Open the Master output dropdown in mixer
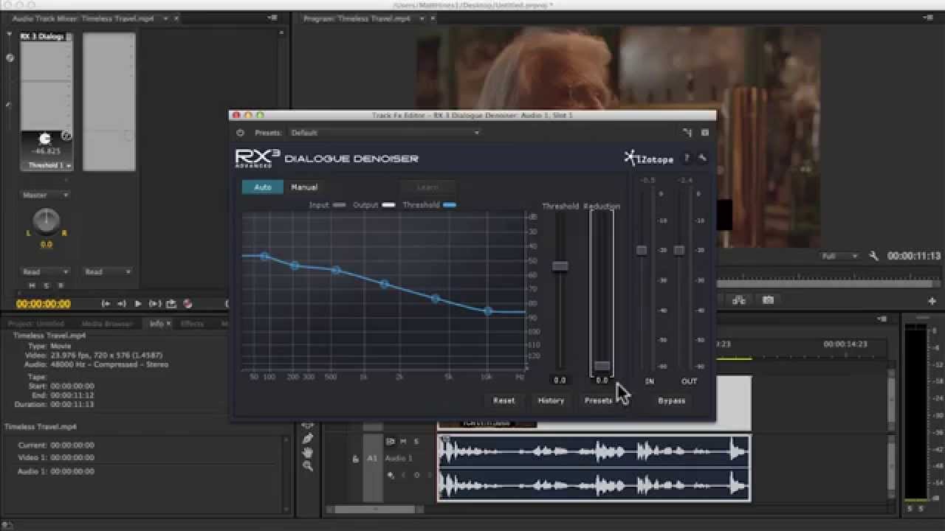The height and width of the screenshot is (531, 945). tap(46, 195)
